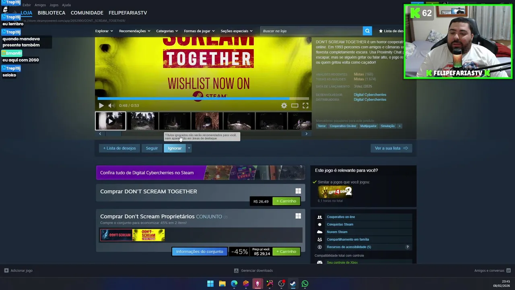The image size is (515, 290).
Task: Open Informações do conjunto
Action: pos(200,252)
